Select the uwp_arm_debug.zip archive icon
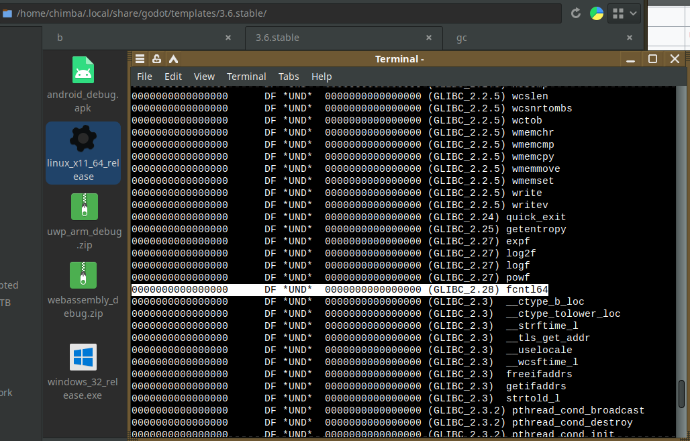Image resolution: width=690 pixels, height=441 pixels. pyautogui.click(x=83, y=207)
